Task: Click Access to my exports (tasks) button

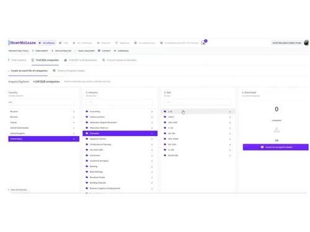Action: [x=276, y=147]
